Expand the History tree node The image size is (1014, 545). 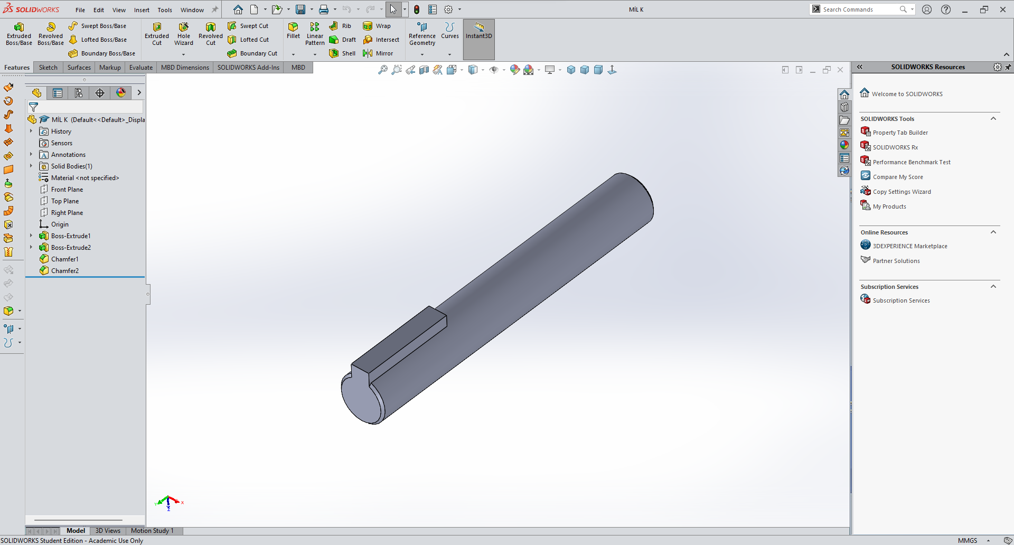31,131
